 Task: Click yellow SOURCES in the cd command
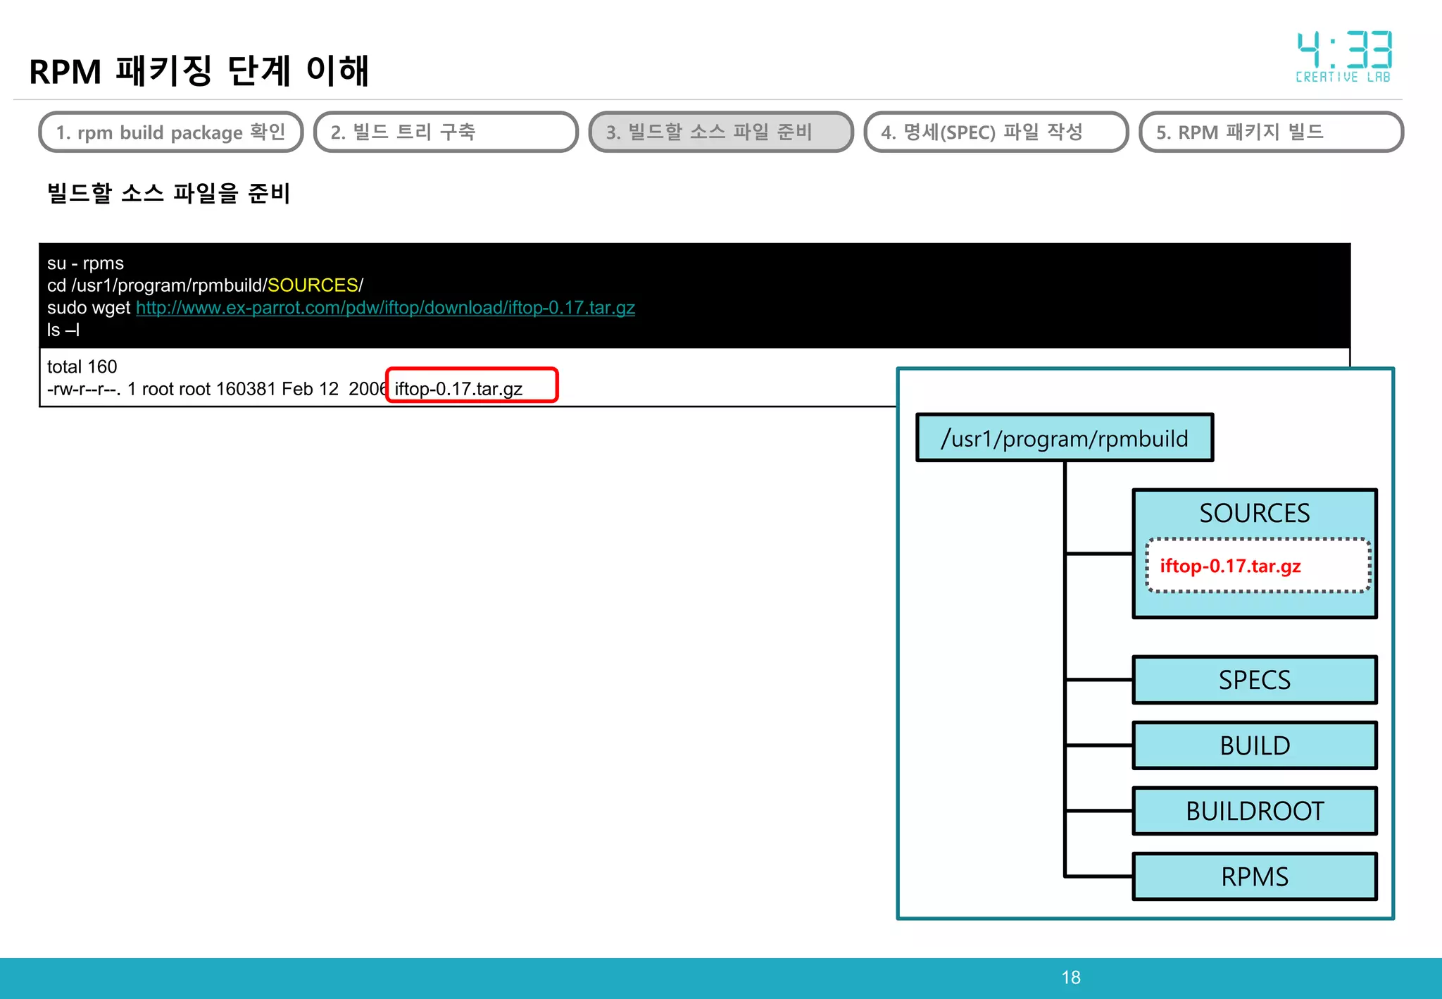pos(313,285)
